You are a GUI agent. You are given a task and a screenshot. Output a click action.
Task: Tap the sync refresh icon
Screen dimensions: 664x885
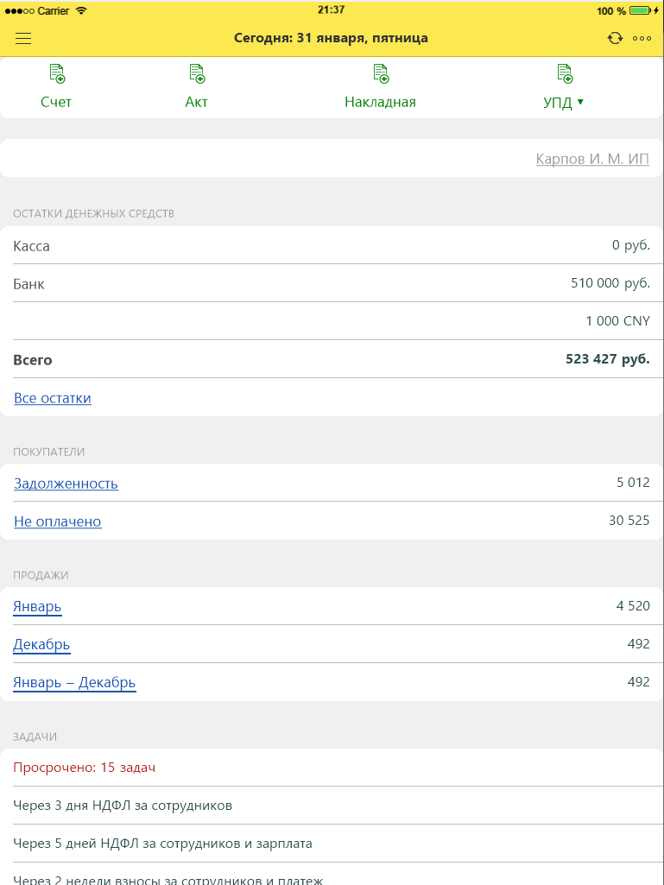615,38
